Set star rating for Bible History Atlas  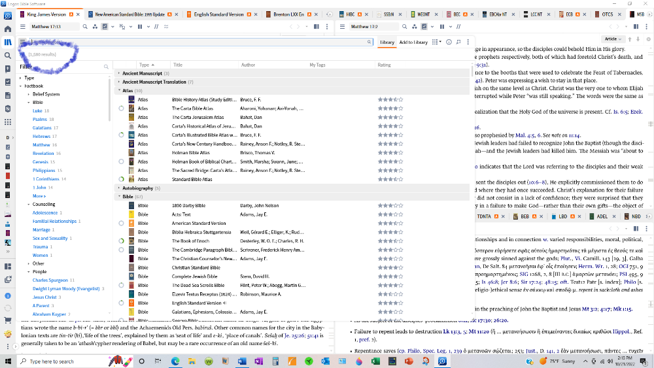(x=390, y=99)
